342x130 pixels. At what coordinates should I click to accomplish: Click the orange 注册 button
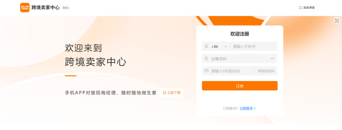tap(240, 86)
